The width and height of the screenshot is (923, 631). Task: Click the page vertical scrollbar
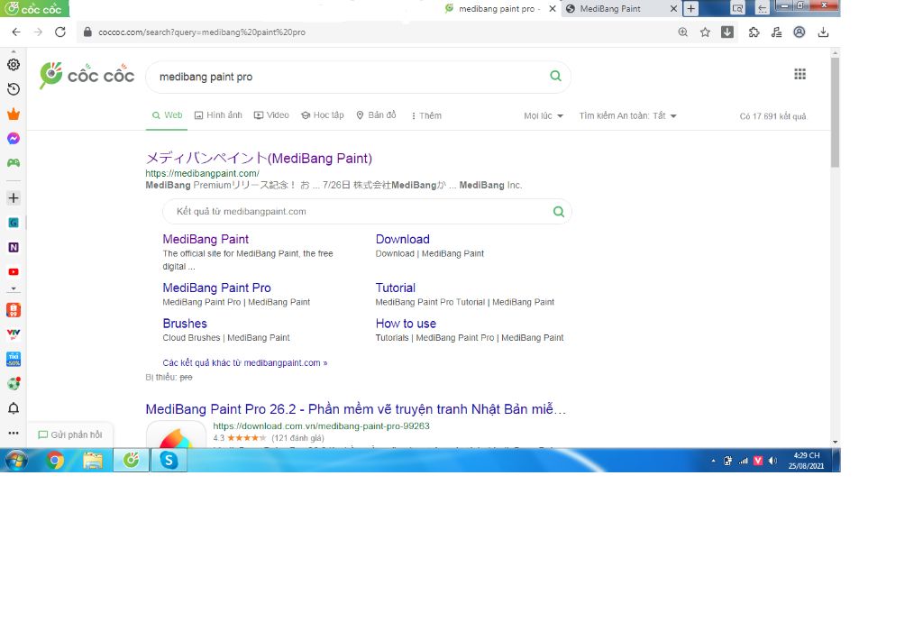[835, 112]
